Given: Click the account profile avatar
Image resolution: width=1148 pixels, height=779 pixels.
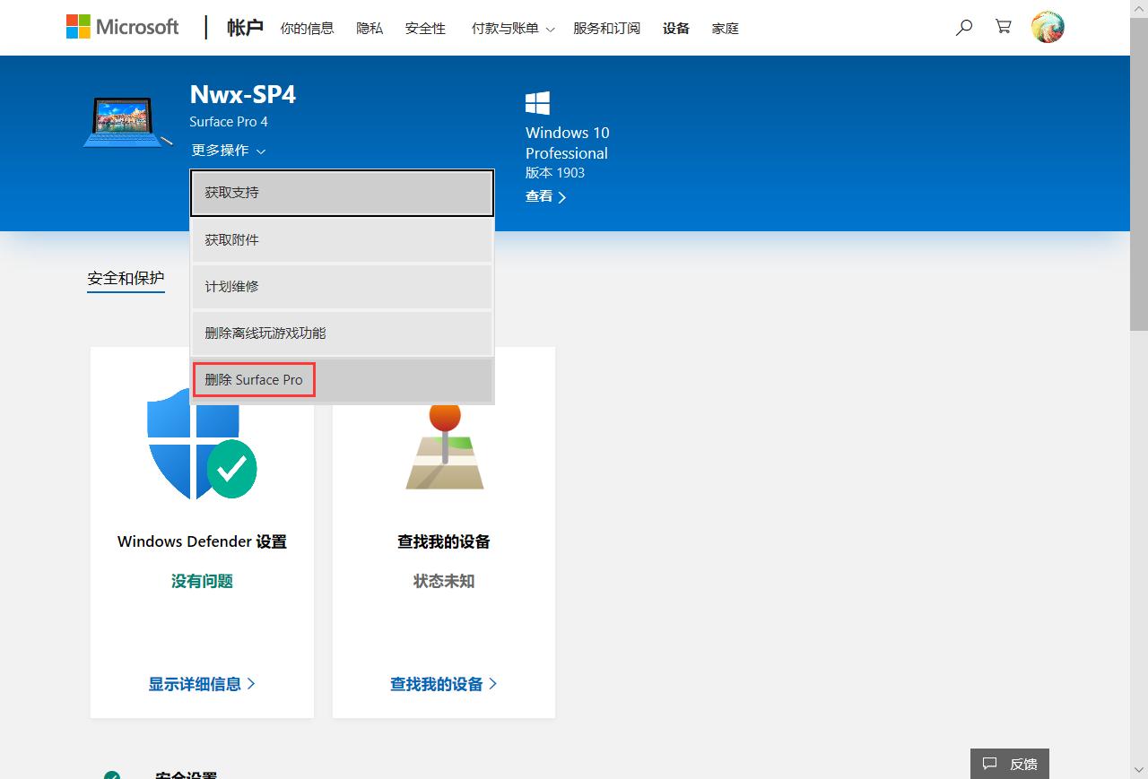Looking at the screenshot, I should pos(1048,27).
